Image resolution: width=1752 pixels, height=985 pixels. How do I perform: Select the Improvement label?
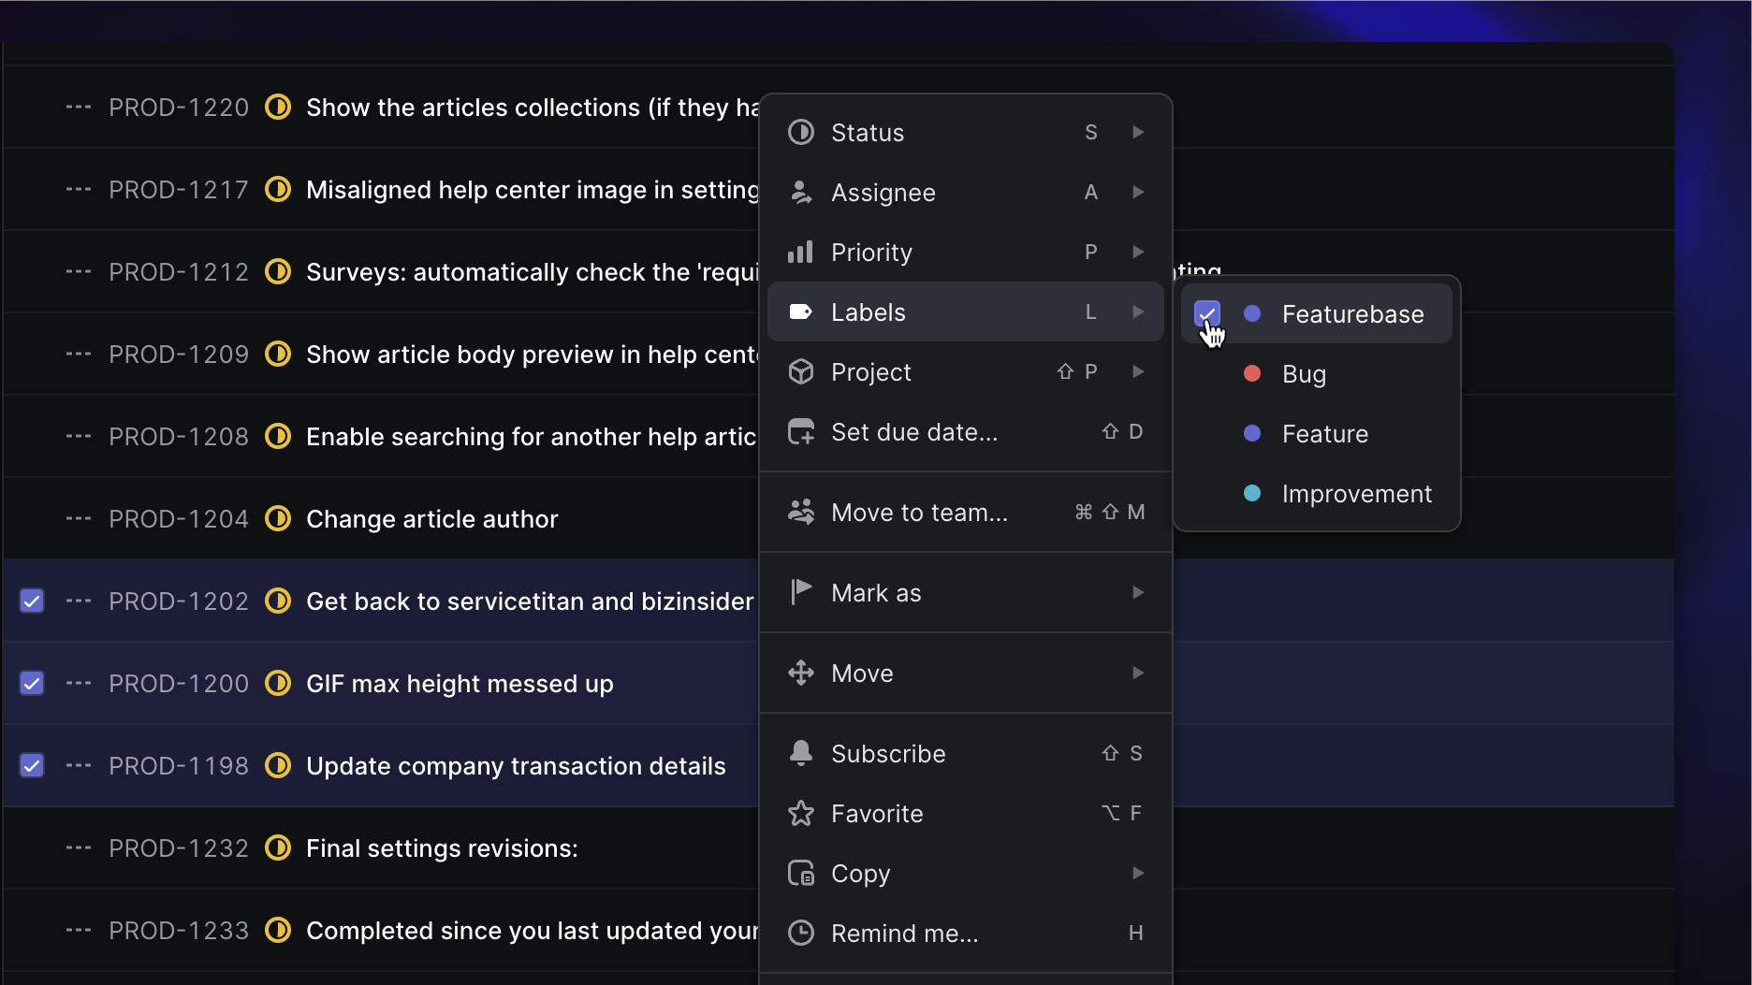[1356, 494]
